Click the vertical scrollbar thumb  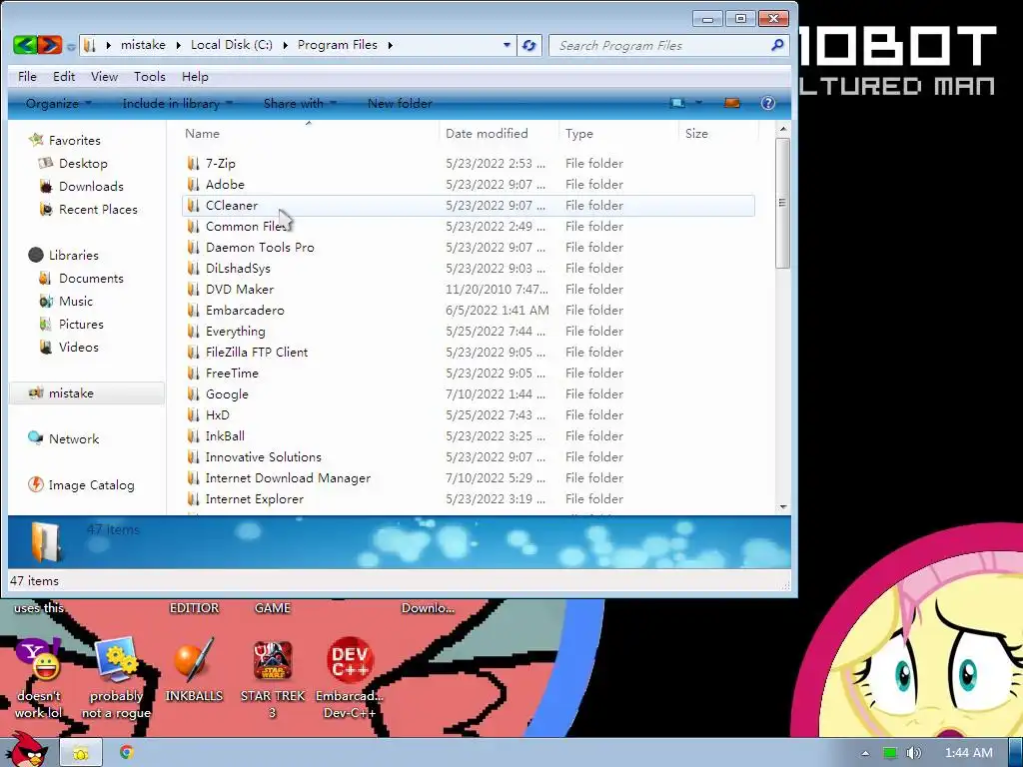tap(783, 203)
